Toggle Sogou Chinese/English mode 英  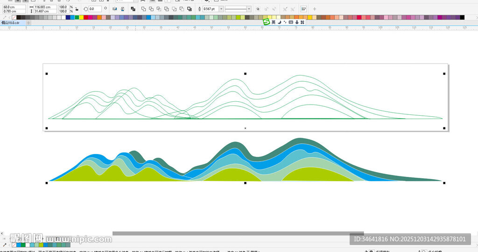click(x=274, y=22)
